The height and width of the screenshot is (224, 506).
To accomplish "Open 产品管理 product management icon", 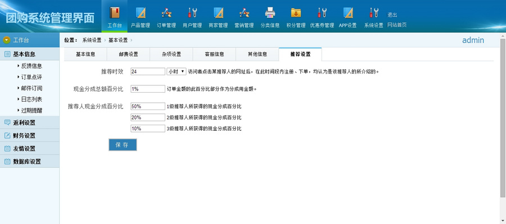I will [x=141, y=13].
